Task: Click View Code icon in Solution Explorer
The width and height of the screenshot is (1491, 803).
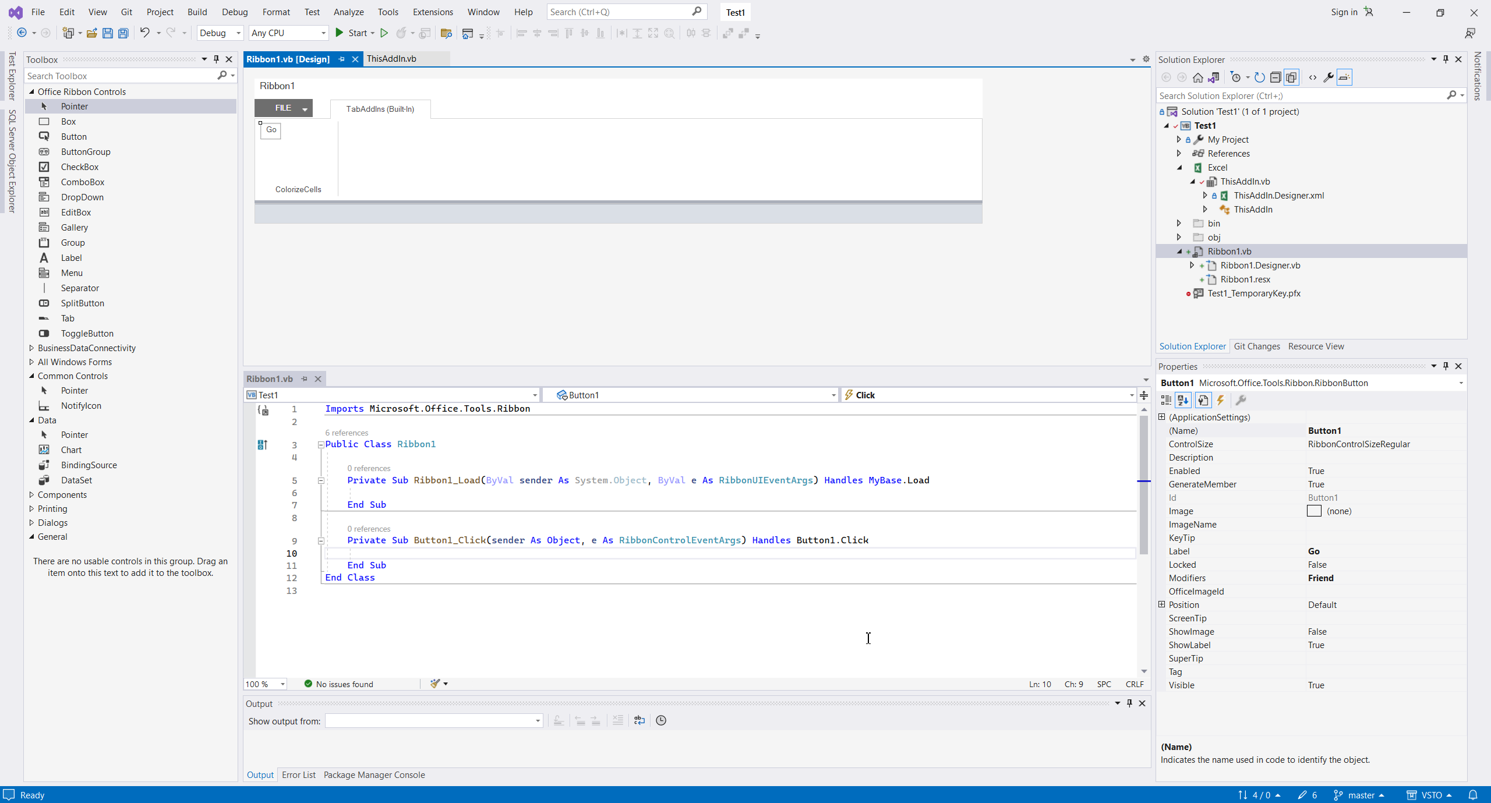Action: pyautogui.click(x=1313, y=77)
